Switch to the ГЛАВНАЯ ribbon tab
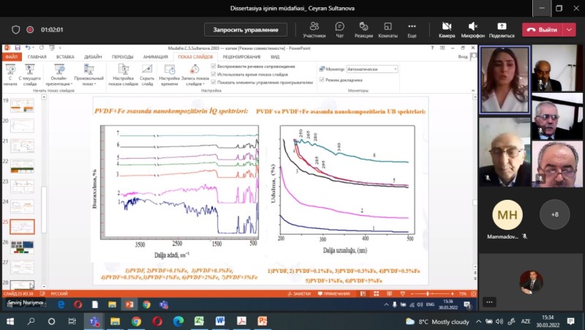This screenshot has height=330, width=585. tap(37, 57)
